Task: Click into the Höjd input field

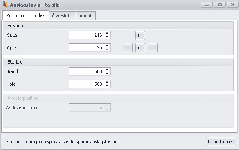Action: [87, 84]
